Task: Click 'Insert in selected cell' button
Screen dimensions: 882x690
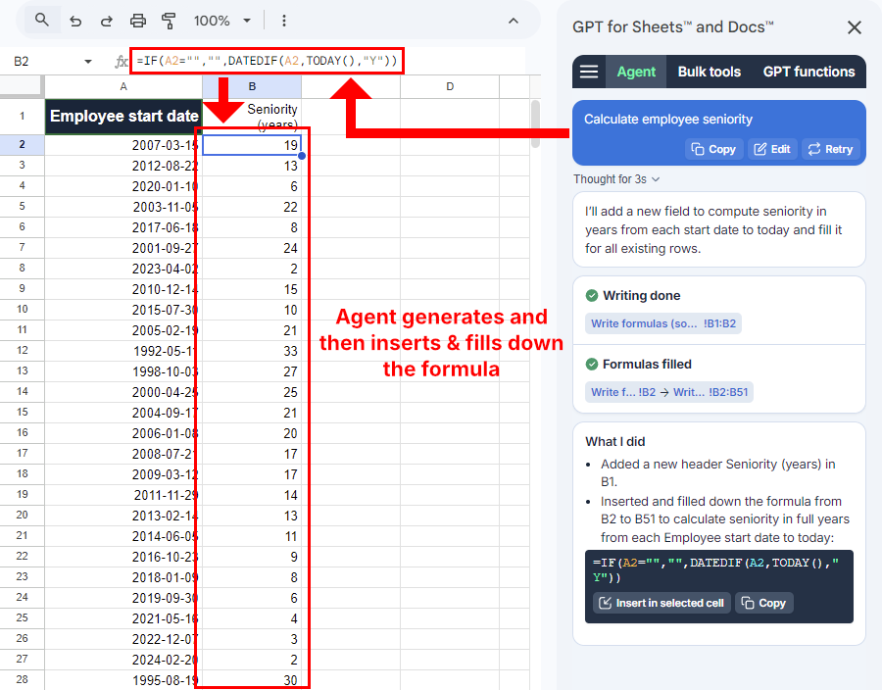Action: 661,603
